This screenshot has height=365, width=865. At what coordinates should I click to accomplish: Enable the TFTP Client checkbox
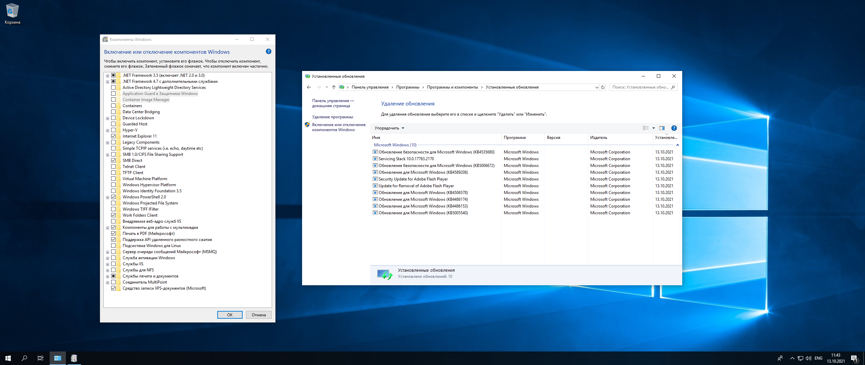click(114, 173)
